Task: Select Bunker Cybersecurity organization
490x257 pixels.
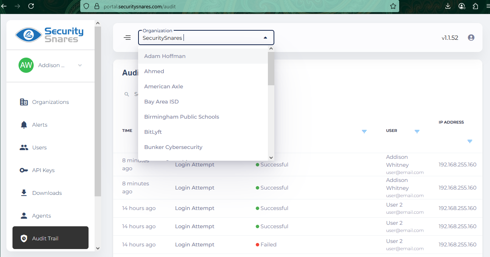Action: tap(203, 147)
